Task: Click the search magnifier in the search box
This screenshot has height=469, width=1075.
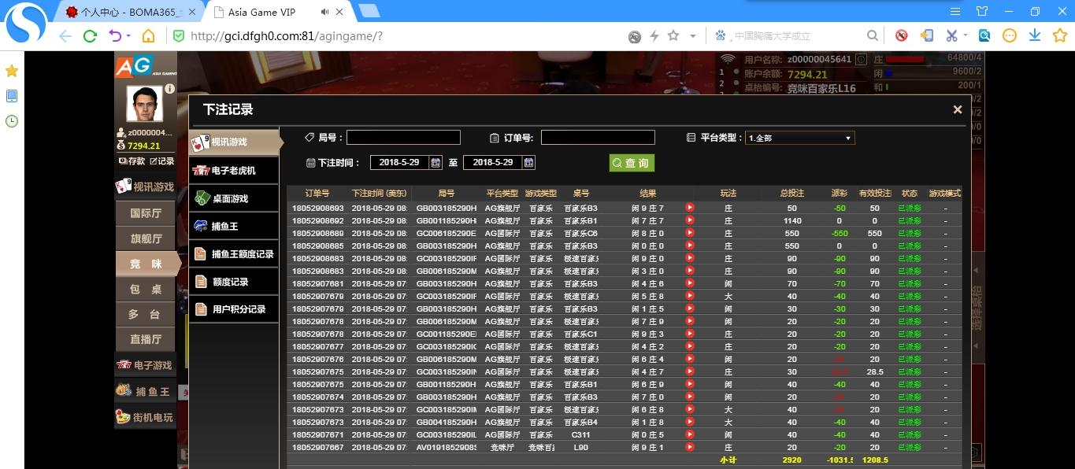Action: (873, 35)
